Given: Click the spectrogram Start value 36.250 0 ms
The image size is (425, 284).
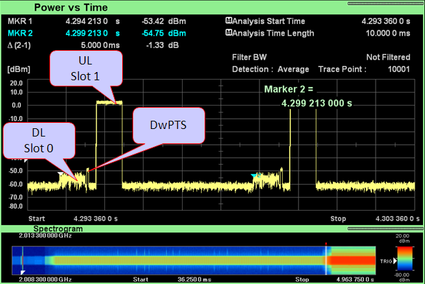Looking at the screenshot, I should point(194,279).
